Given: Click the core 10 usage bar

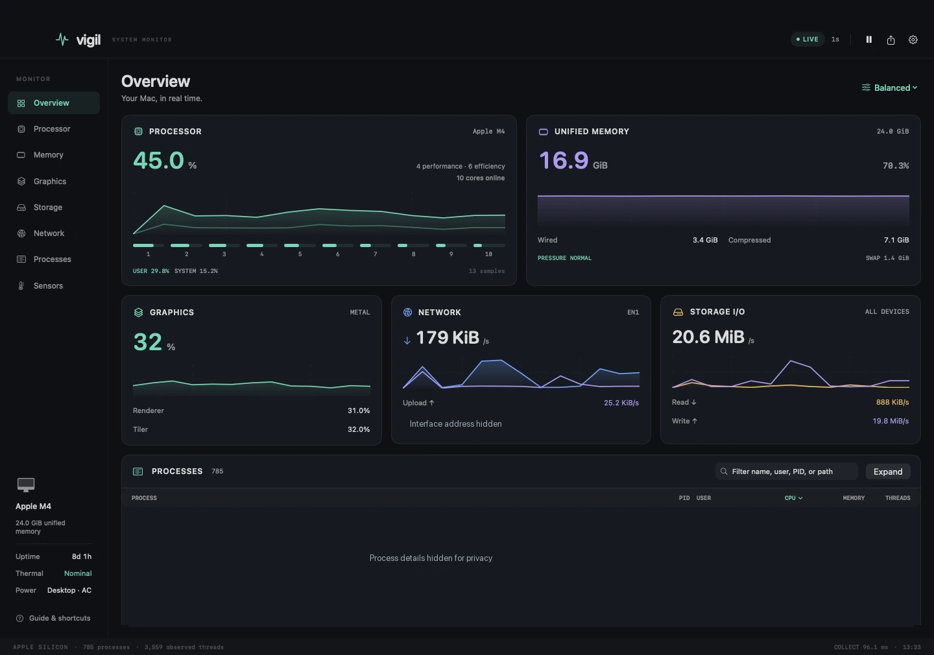Looking at the screenshot, I should 489,246.
